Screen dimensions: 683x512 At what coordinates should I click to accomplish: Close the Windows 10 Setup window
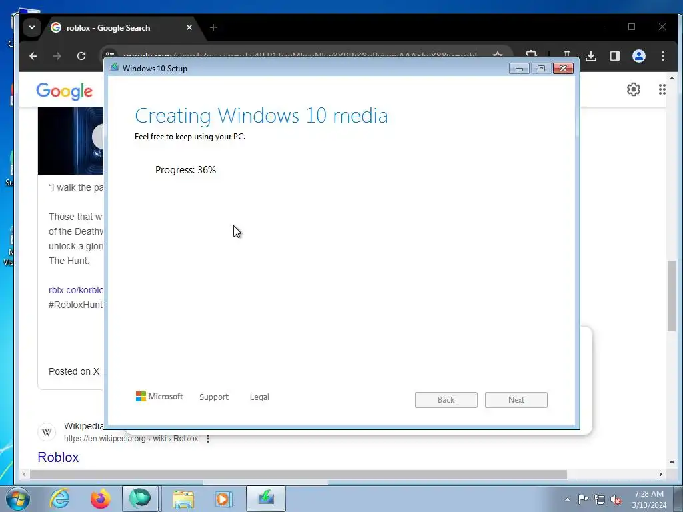click(x=563, y=69)
